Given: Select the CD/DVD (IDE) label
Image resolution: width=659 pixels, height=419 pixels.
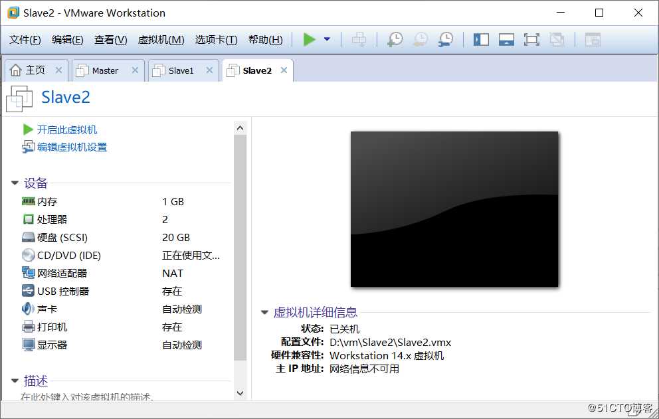Looking at the screenshot, I should [69, 256].
